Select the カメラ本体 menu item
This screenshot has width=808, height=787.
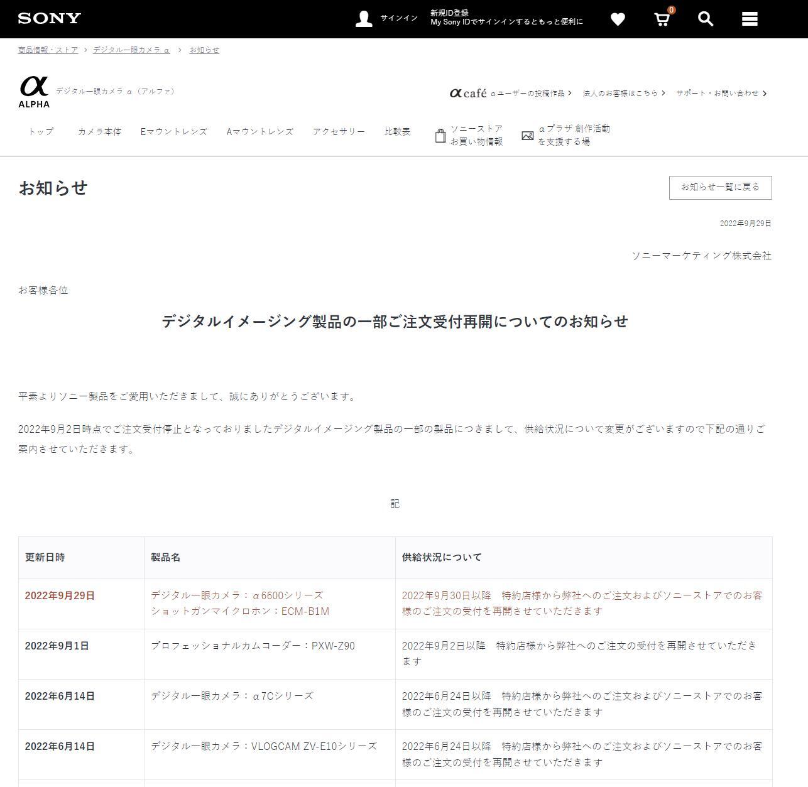(99, 131)
